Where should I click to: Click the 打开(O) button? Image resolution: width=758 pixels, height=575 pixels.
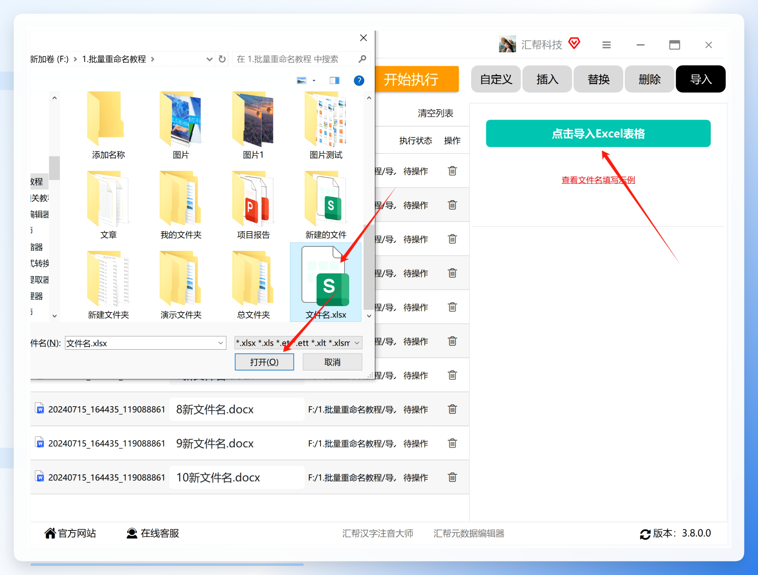(x=264, y=362)
